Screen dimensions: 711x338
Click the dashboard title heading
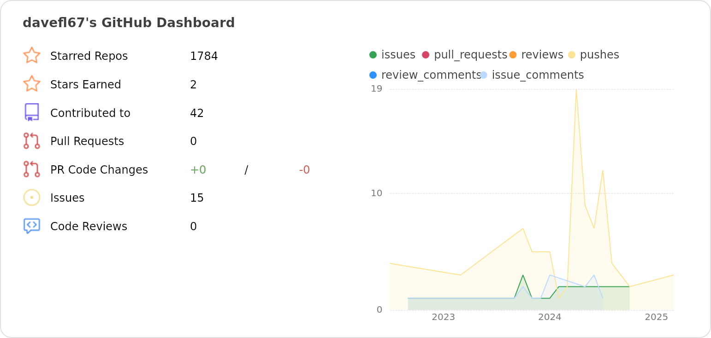129,23
